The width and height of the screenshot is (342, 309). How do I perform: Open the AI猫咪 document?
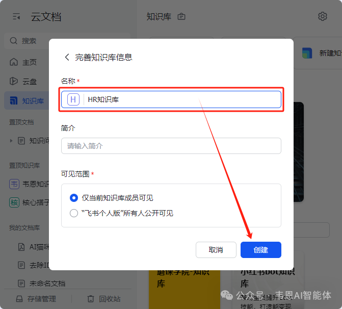[x=33, y=247]
